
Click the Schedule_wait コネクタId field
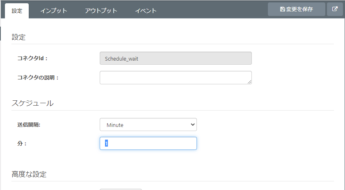(176, 58)
